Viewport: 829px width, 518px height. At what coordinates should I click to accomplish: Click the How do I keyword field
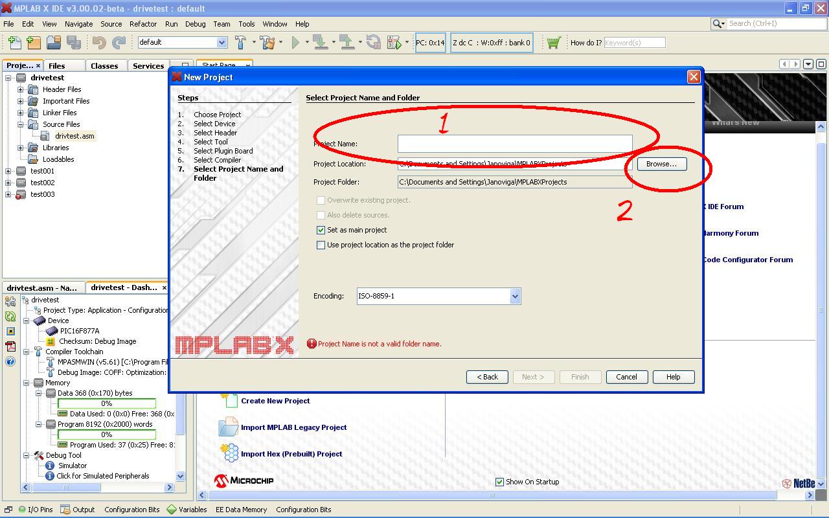(634, 43)
